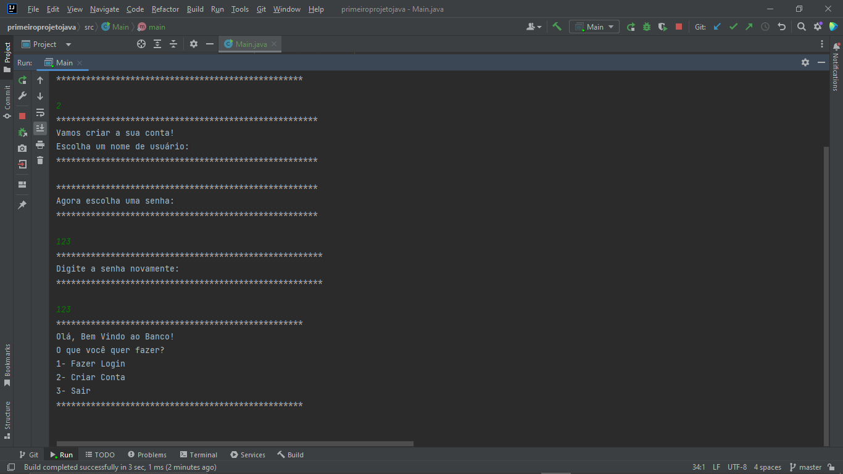This screenshot has width=843, height=474.
Task: Open Code With Me user dropdown
Action: tap(534, 27)
